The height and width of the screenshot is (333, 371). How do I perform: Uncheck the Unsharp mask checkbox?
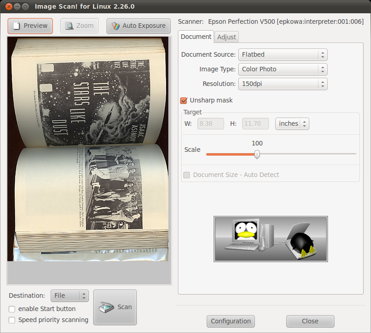pos(183,101)
